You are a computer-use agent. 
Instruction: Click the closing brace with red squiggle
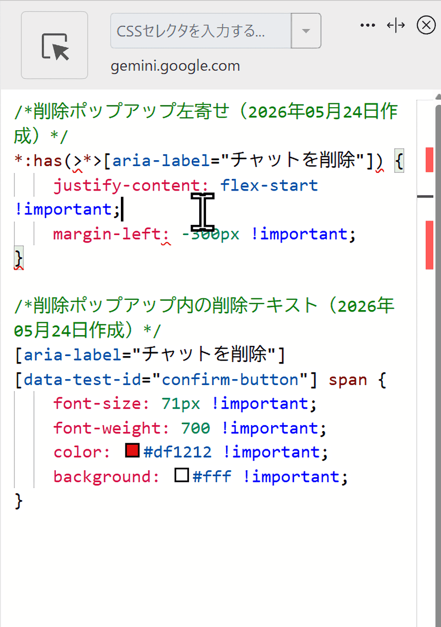click(19, 258)
